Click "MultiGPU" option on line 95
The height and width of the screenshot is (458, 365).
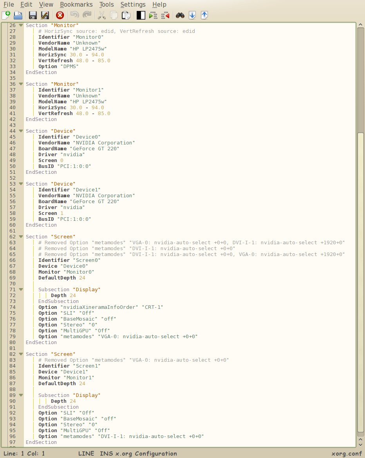point(76,431)
